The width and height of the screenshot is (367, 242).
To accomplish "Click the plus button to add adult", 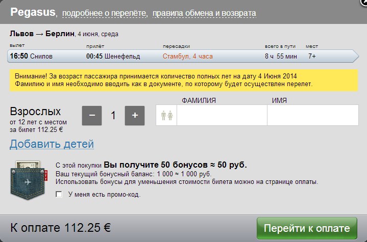I will click(x=135, y=115).
